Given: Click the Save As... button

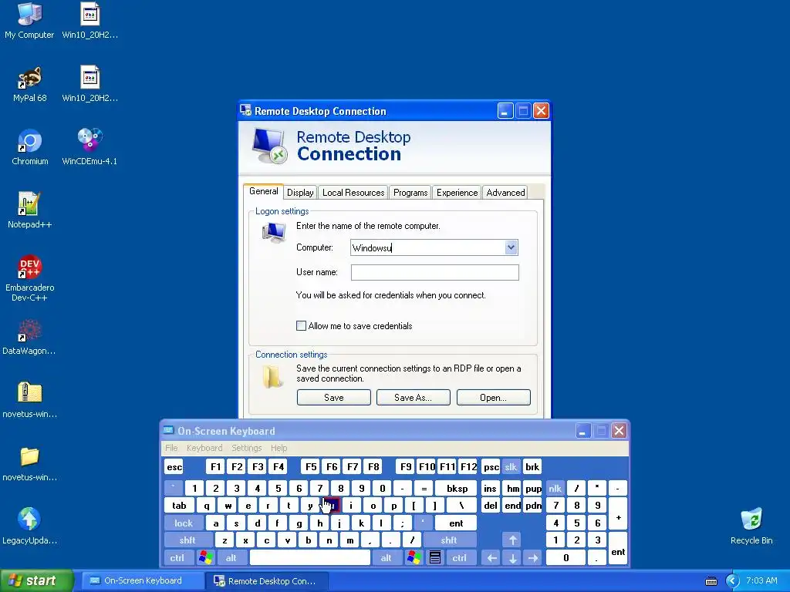Looking at the screenshot, I should tap(414, 397).
